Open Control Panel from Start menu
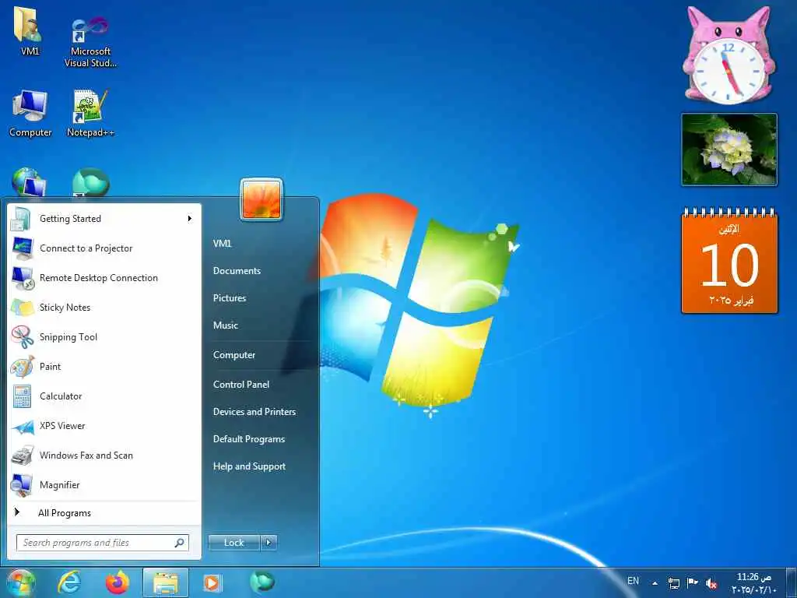 241,385
